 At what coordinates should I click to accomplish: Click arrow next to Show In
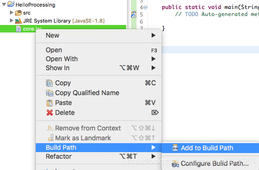[x=154, y=68]
